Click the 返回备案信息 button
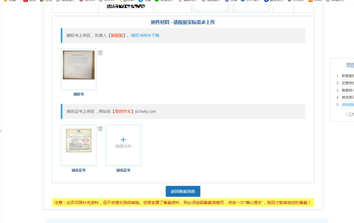The image size is (354, 223). point(183,191)
